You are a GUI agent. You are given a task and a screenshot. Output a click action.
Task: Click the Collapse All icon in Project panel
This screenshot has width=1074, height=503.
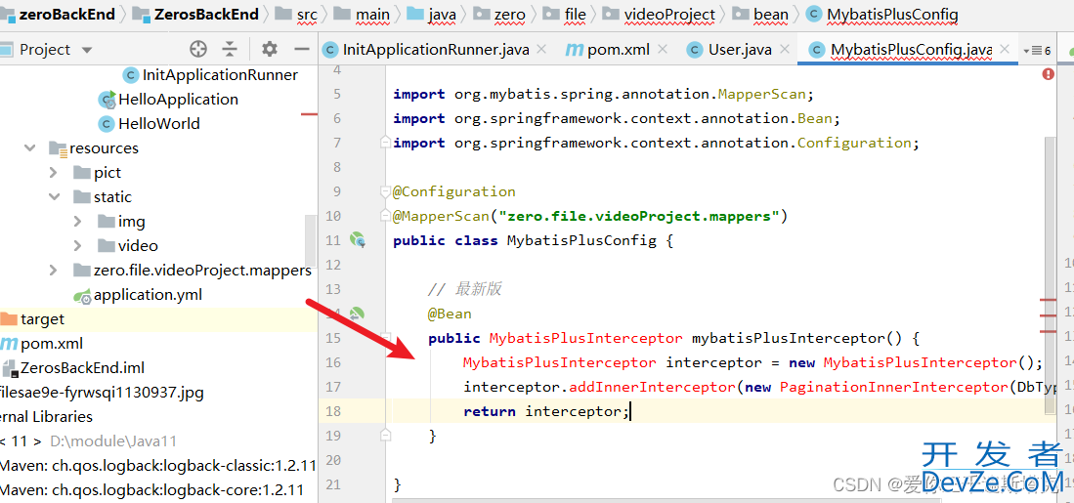[x=230, y=49]
